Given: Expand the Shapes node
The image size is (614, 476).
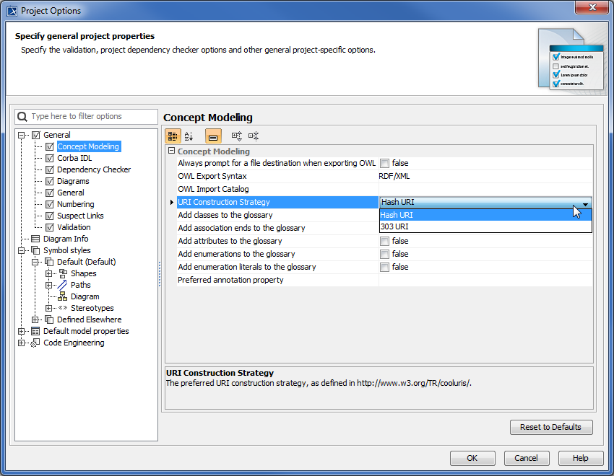Looking at the screenshot, I should [x=48, y=273].
